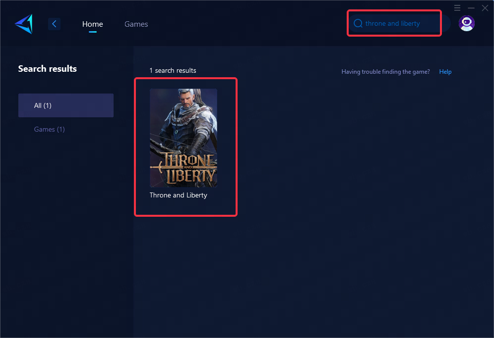Click the search magnifier icon

[x=358, y=24]
